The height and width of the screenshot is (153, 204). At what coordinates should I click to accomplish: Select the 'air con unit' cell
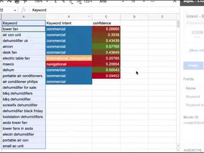[23, 35]
